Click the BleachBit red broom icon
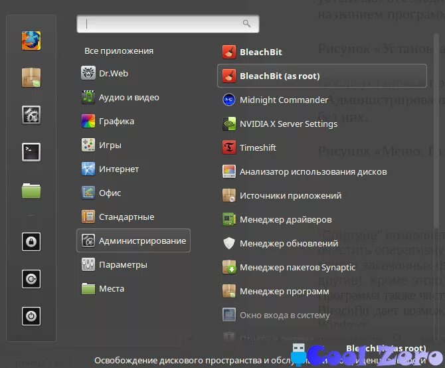 pos(229,52)
